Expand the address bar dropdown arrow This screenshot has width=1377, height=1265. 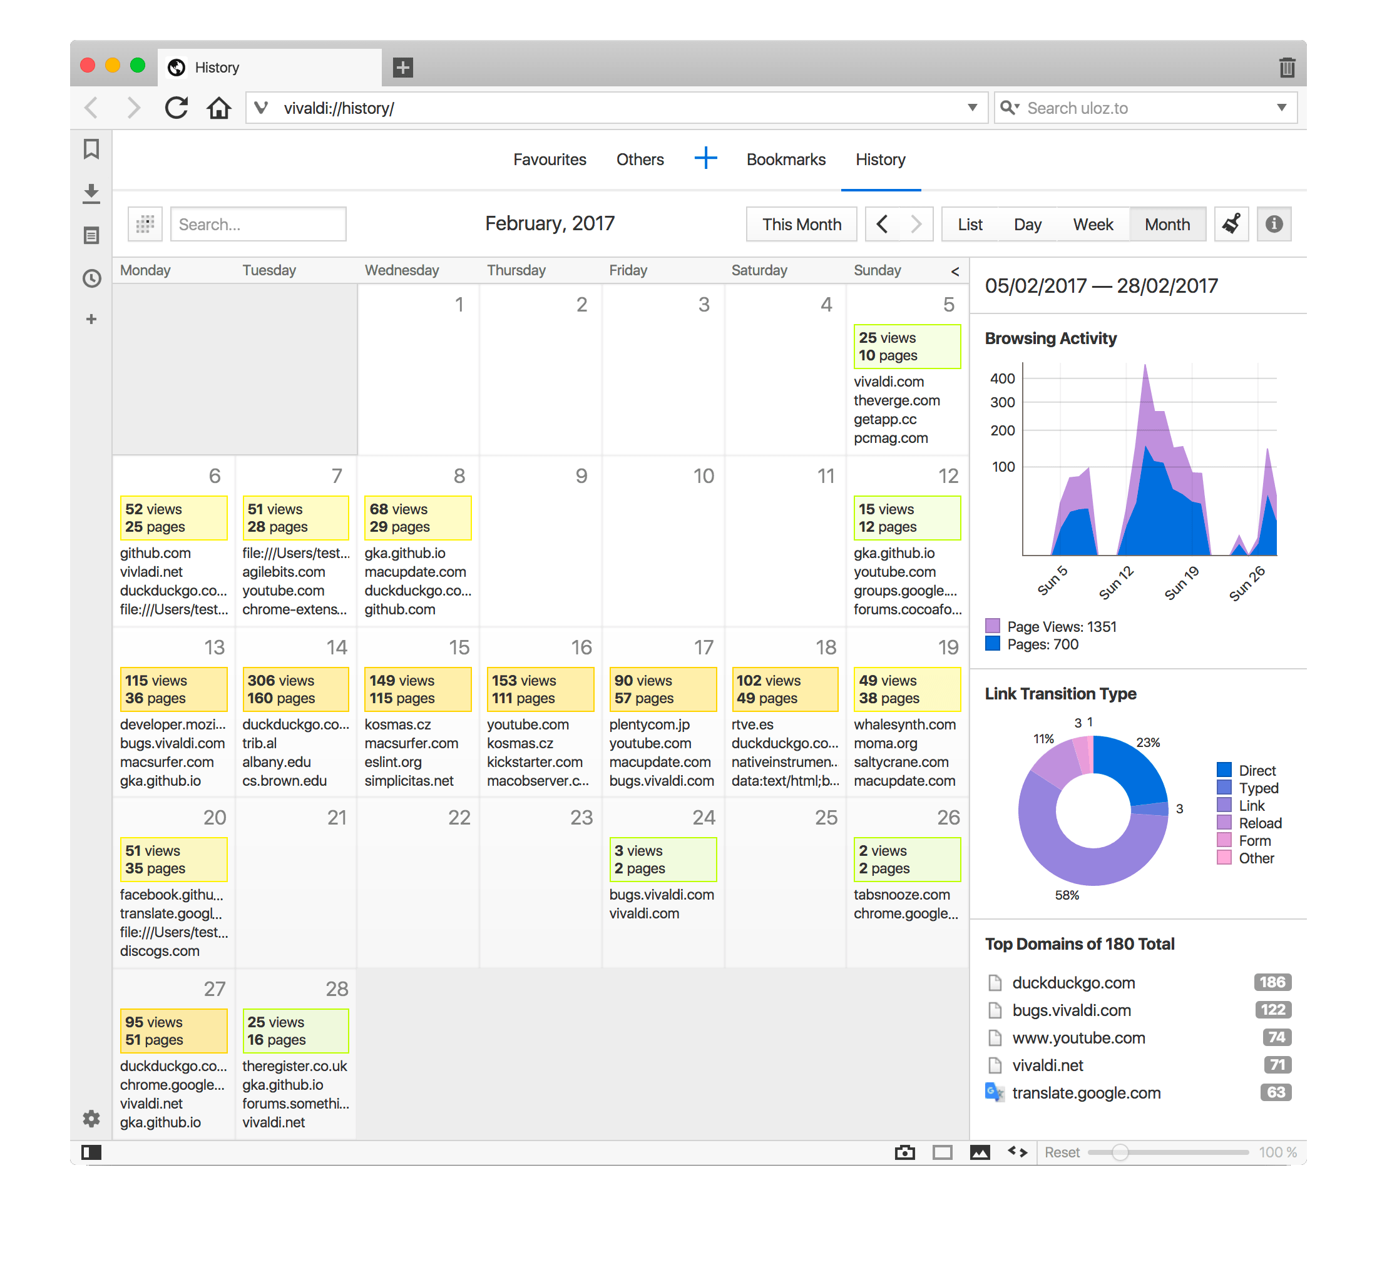point(971,108)
